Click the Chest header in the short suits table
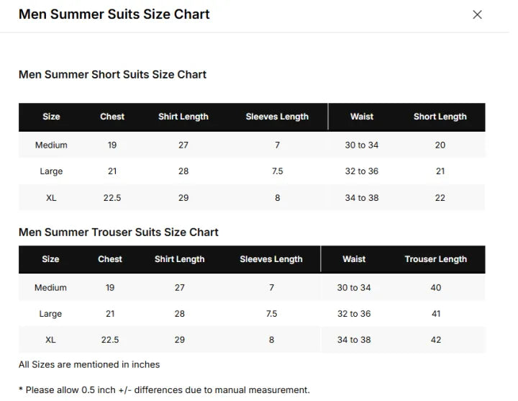518x401 pixels. click(112, 117)
